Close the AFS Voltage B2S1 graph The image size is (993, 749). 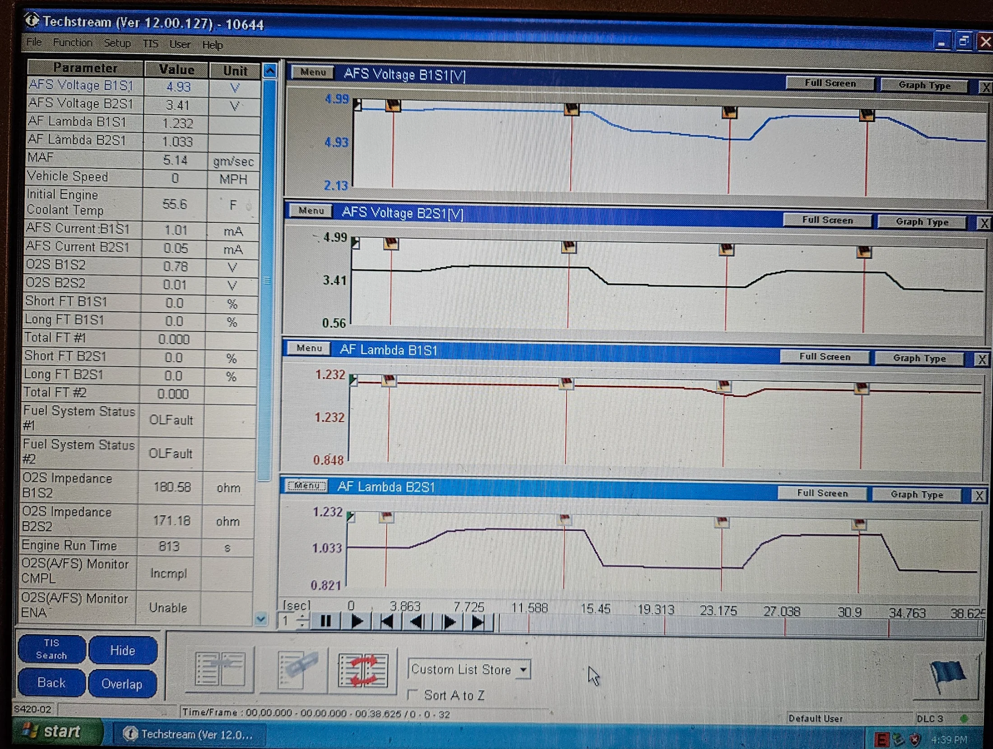coord(984,224)
